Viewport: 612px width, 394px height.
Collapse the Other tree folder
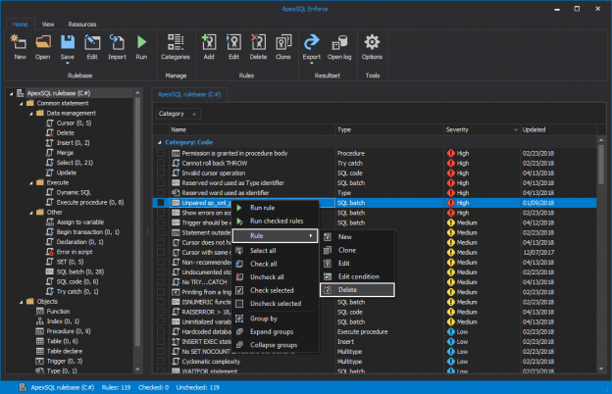coord(31,213)
